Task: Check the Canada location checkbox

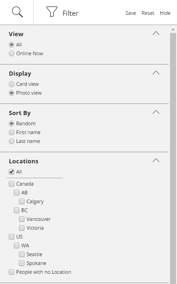Action: click(x=12, y=184)
